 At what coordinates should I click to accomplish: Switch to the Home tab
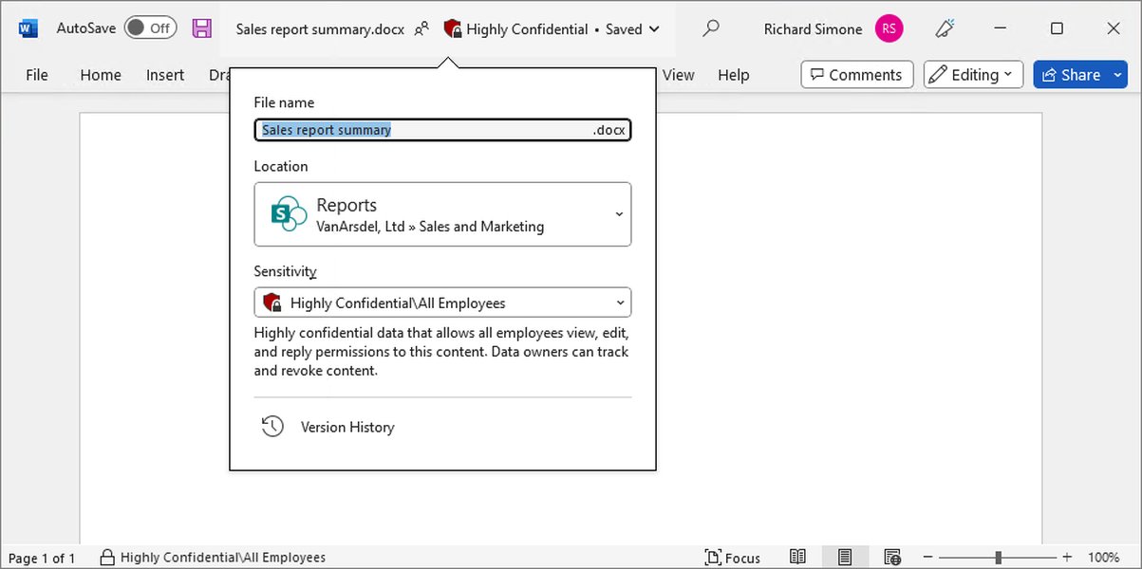click(101, 75)
